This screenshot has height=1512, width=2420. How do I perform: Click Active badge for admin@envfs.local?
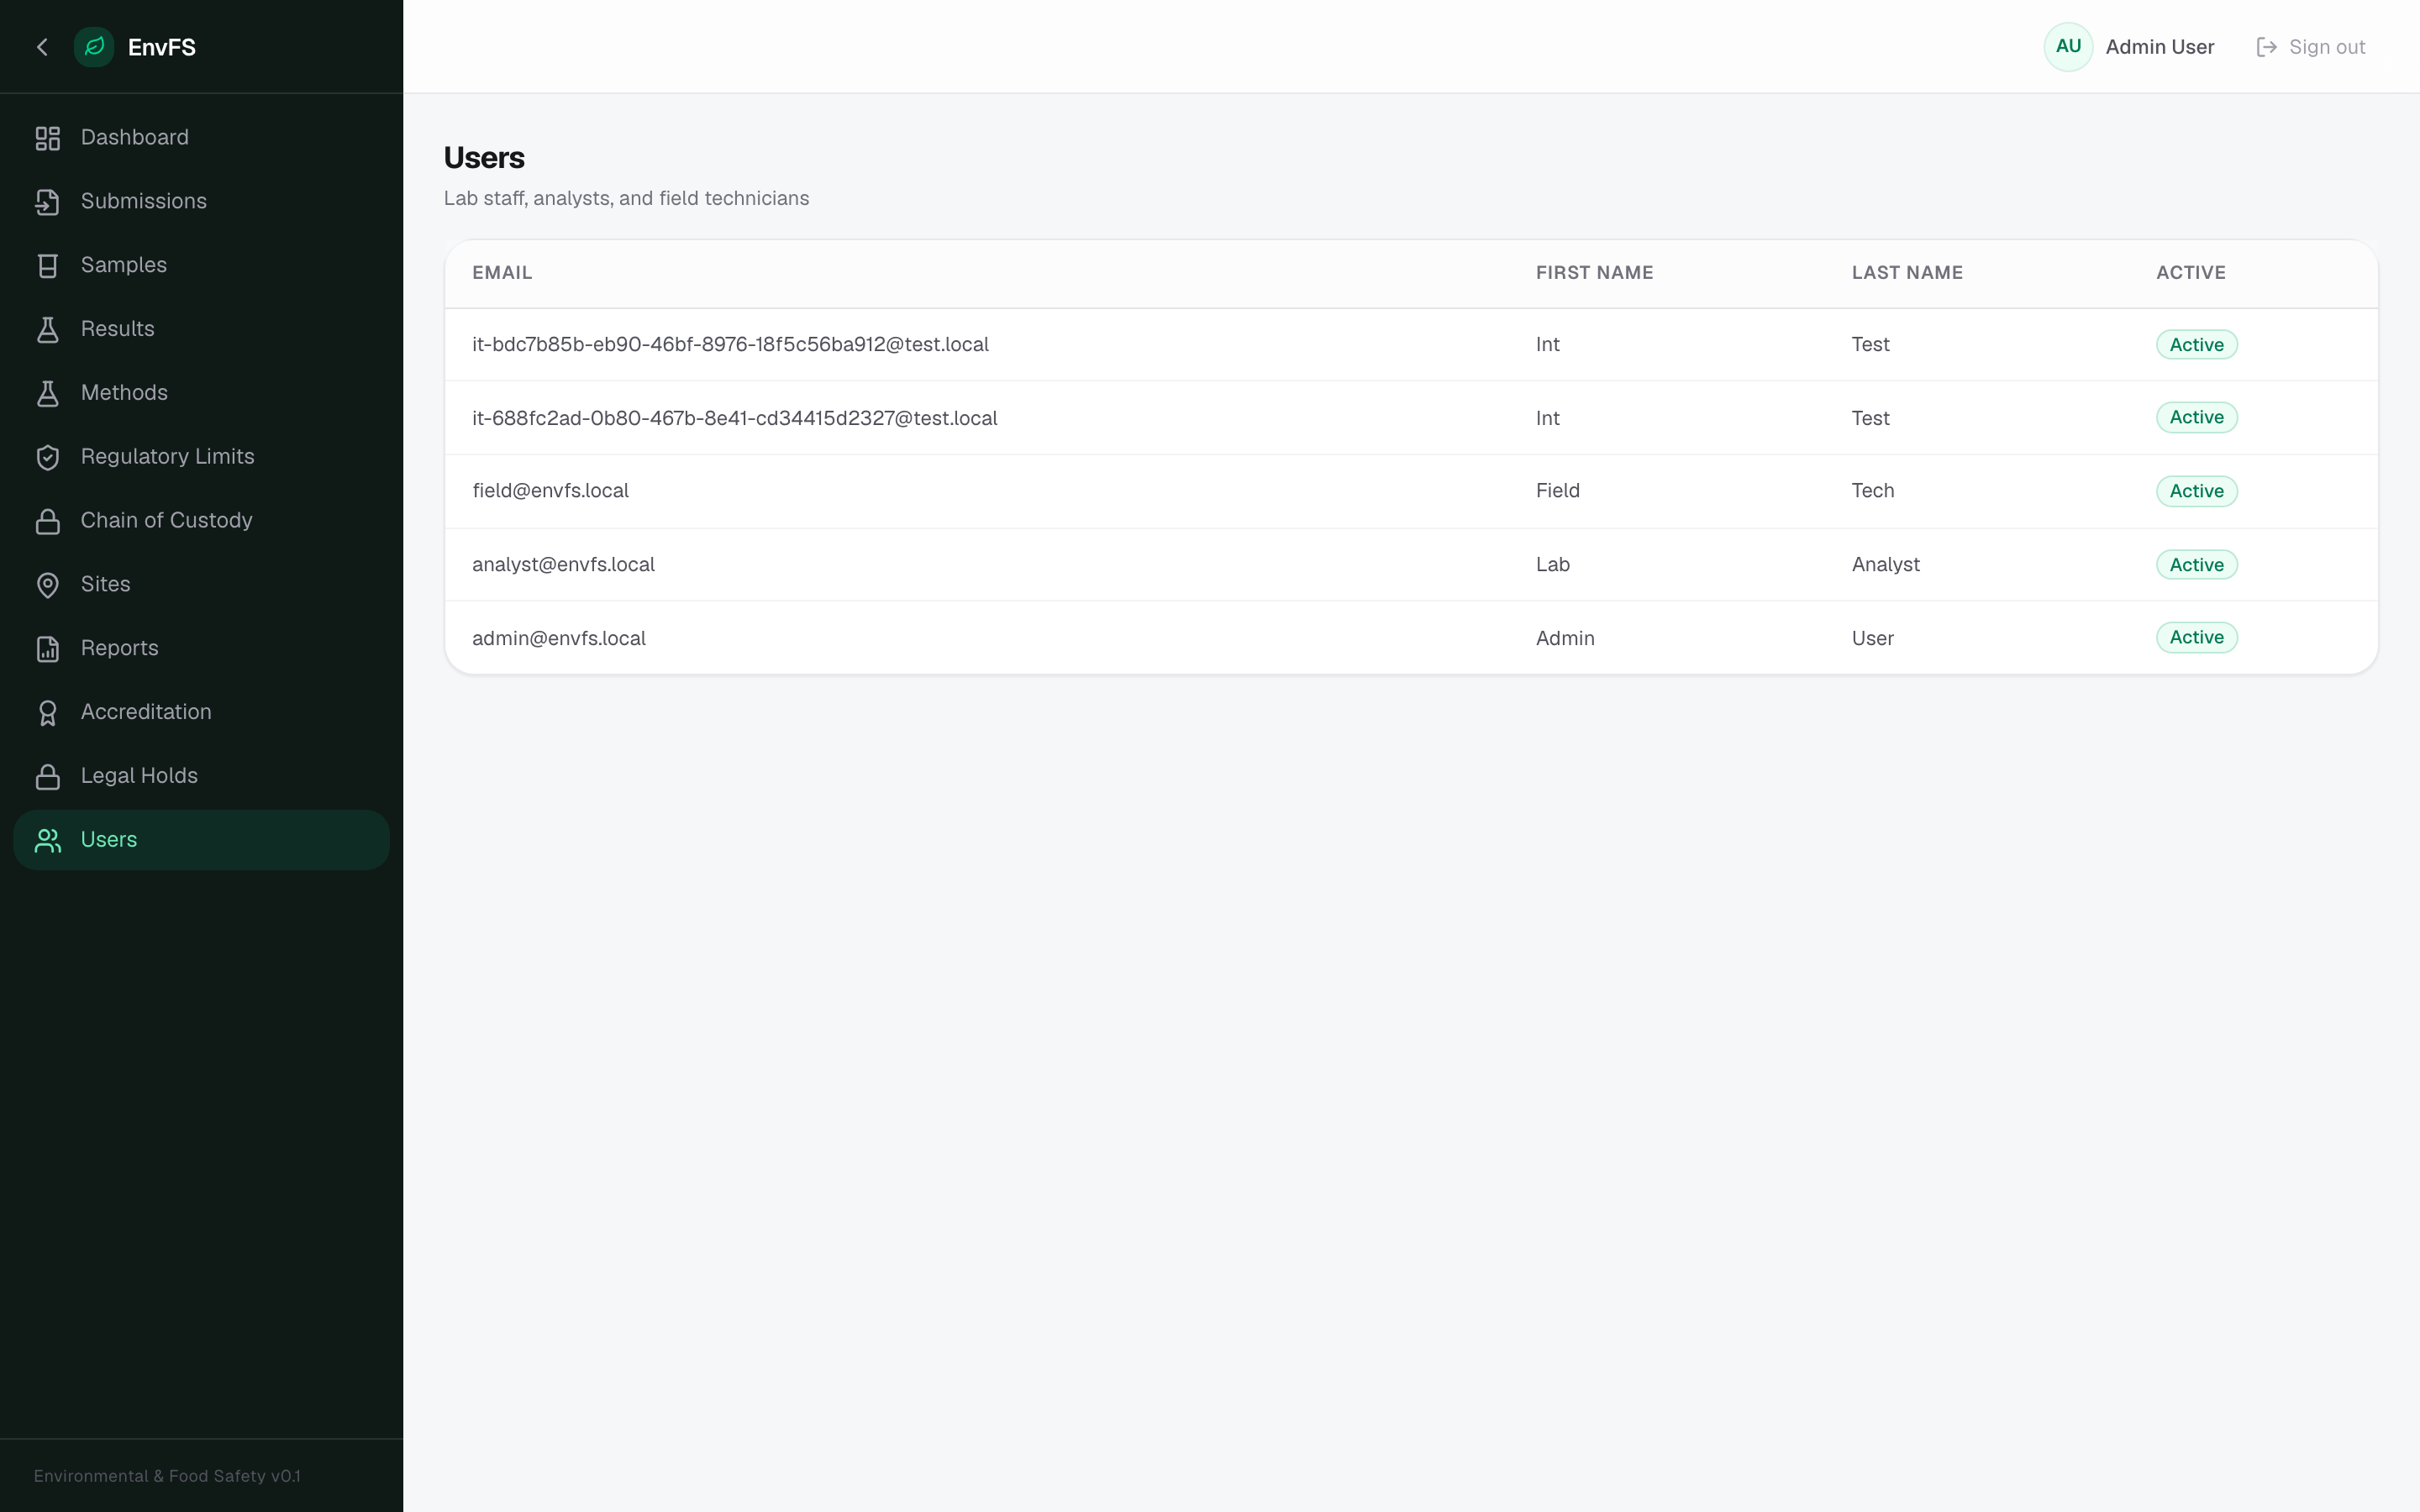click(x=2196, y=638)
